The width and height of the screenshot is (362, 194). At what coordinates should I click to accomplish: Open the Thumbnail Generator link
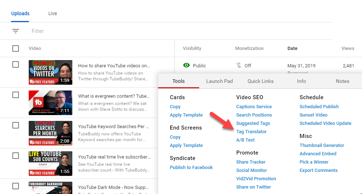point(322,145)
